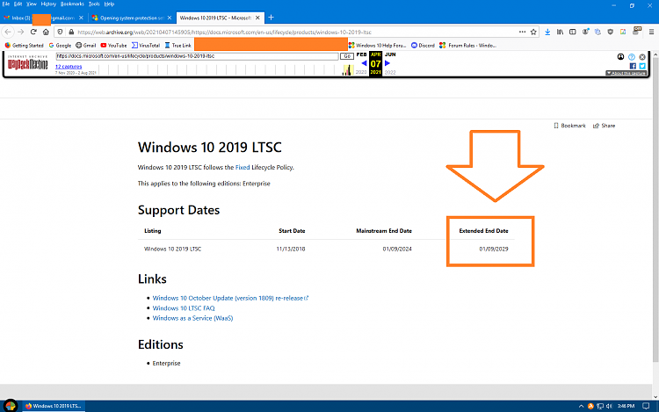Click the Wayback Machine URL field
Screen dimensions: 659x412
click(x=197, y=56)
